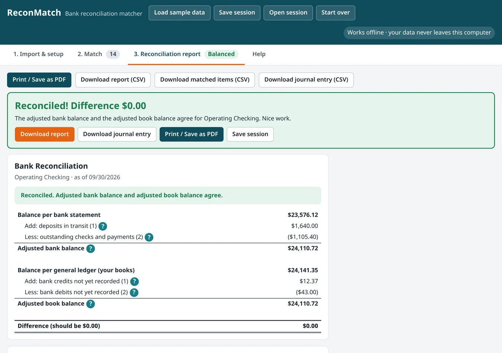
Task: Select the $24,141.35 general ledger balance
Action: (x=303, y=270)
